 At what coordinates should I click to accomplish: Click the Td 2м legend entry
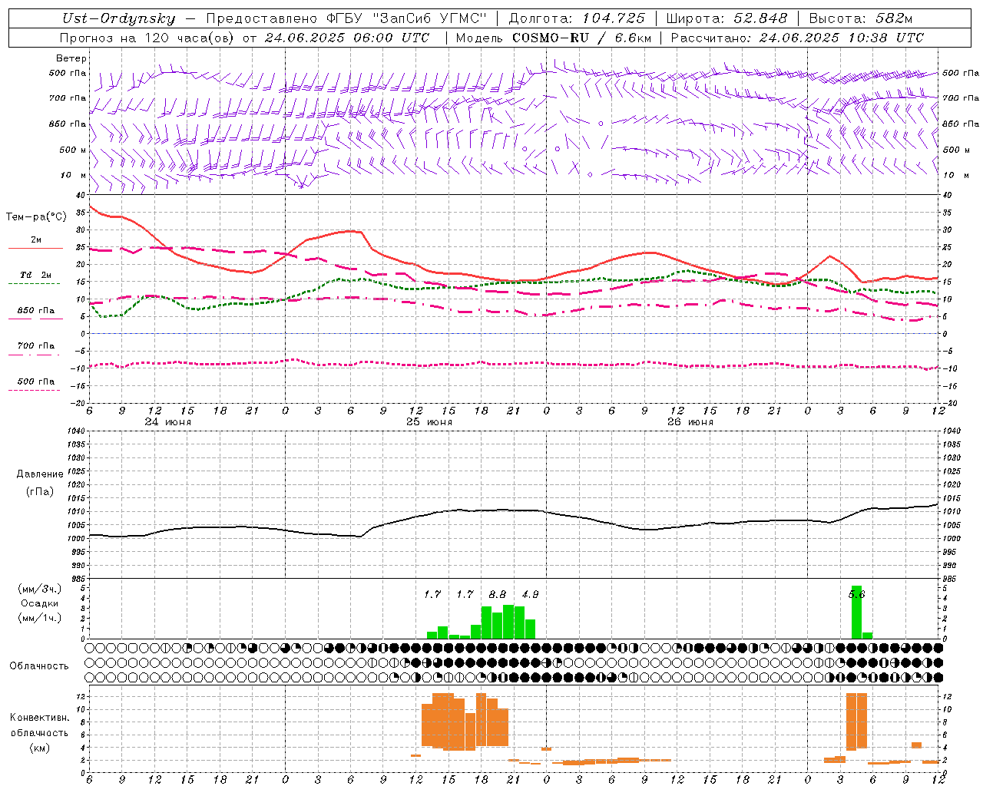coord(35,275)
